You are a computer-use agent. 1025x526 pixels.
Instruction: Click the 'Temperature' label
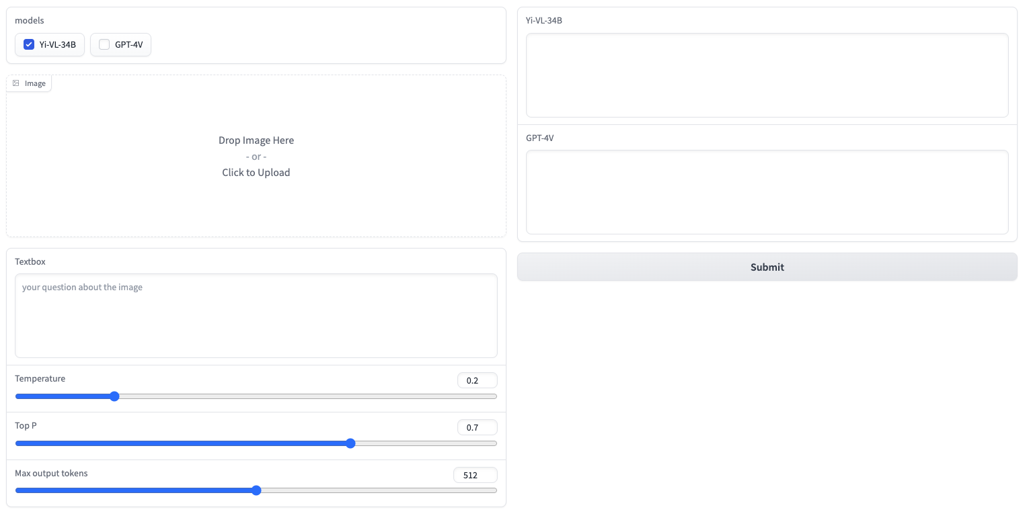[x=40, y=379]
